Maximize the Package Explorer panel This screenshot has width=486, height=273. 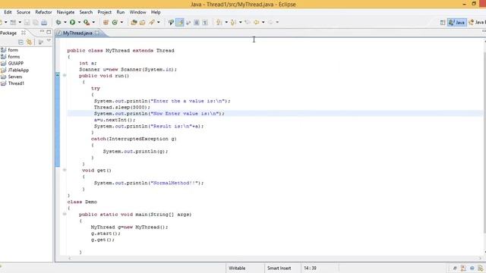point(49,32)
